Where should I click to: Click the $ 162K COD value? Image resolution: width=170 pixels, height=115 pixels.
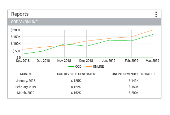(76, 93)
